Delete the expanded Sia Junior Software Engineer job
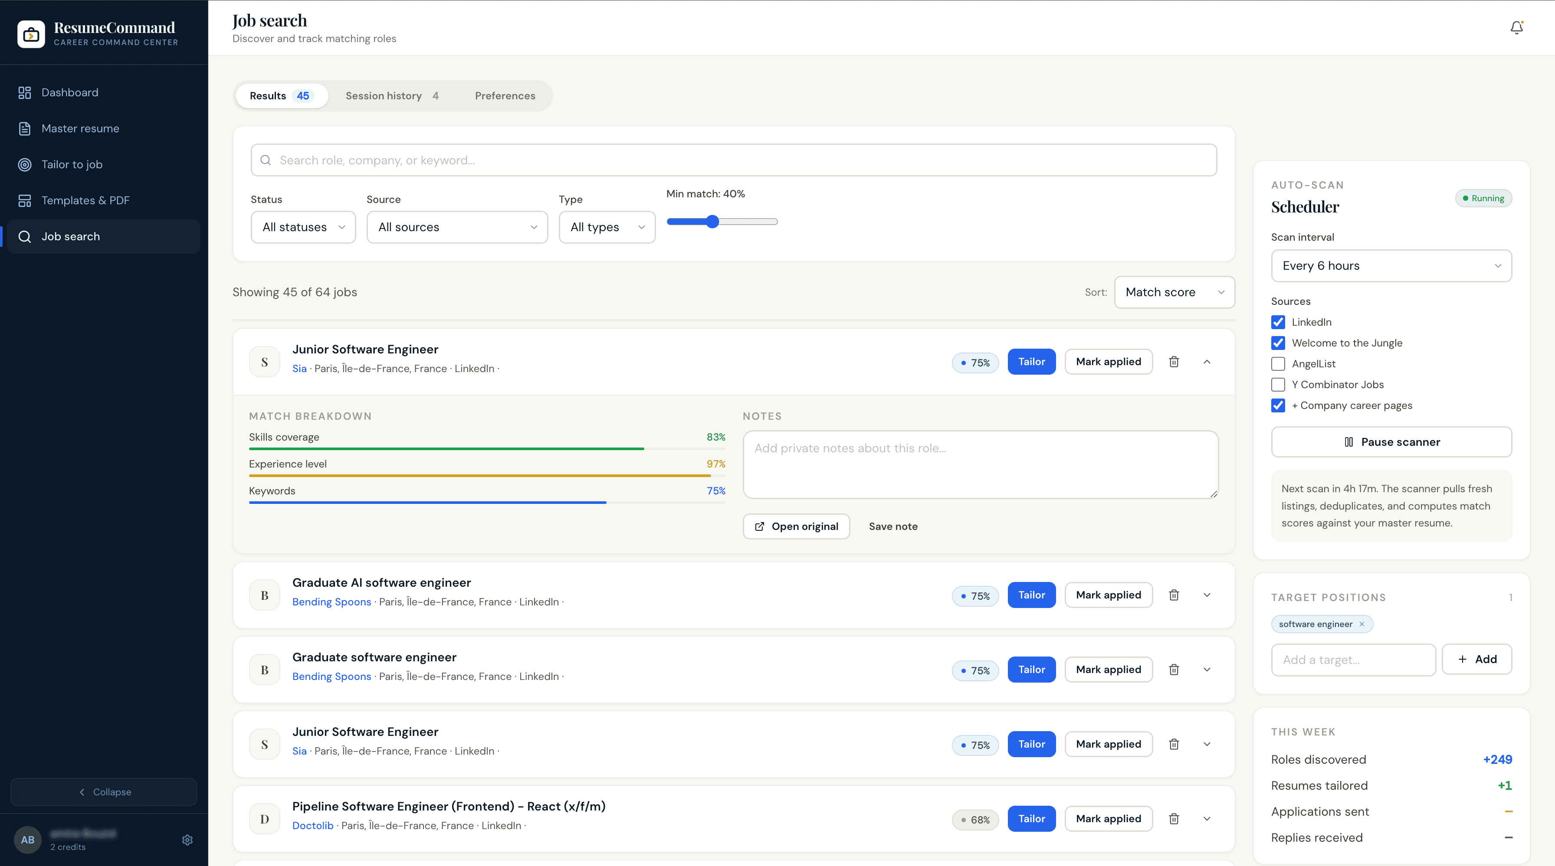 click(1174, 362)
